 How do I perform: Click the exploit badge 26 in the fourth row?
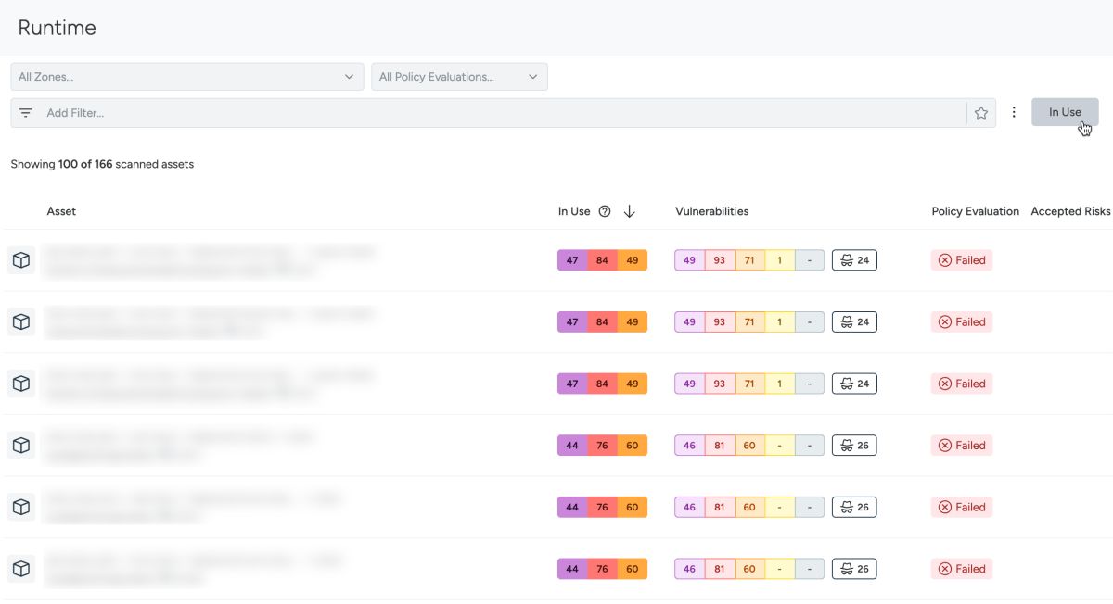(854, 446)
